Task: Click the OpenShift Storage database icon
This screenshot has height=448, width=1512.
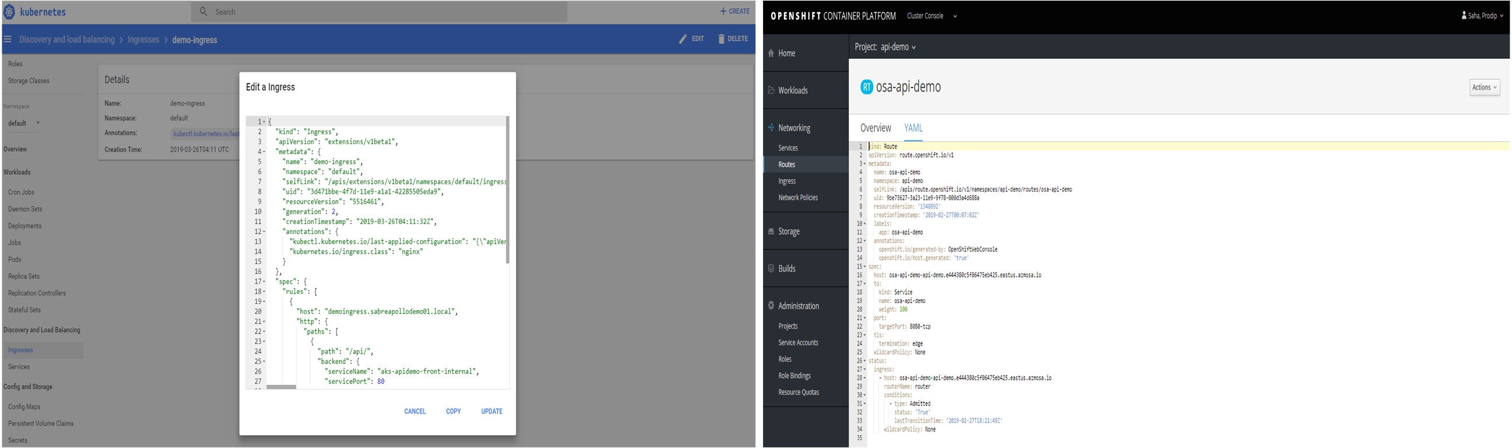Action: click(771, 232)
